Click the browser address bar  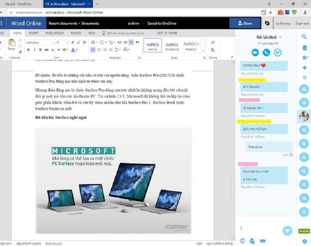tap(135, 12)
